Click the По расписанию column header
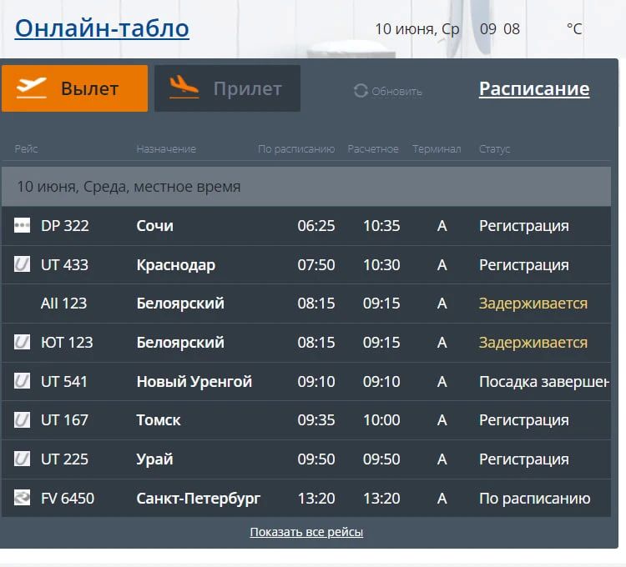The height and width of the screenshot is (567, 626). (296, 149)
